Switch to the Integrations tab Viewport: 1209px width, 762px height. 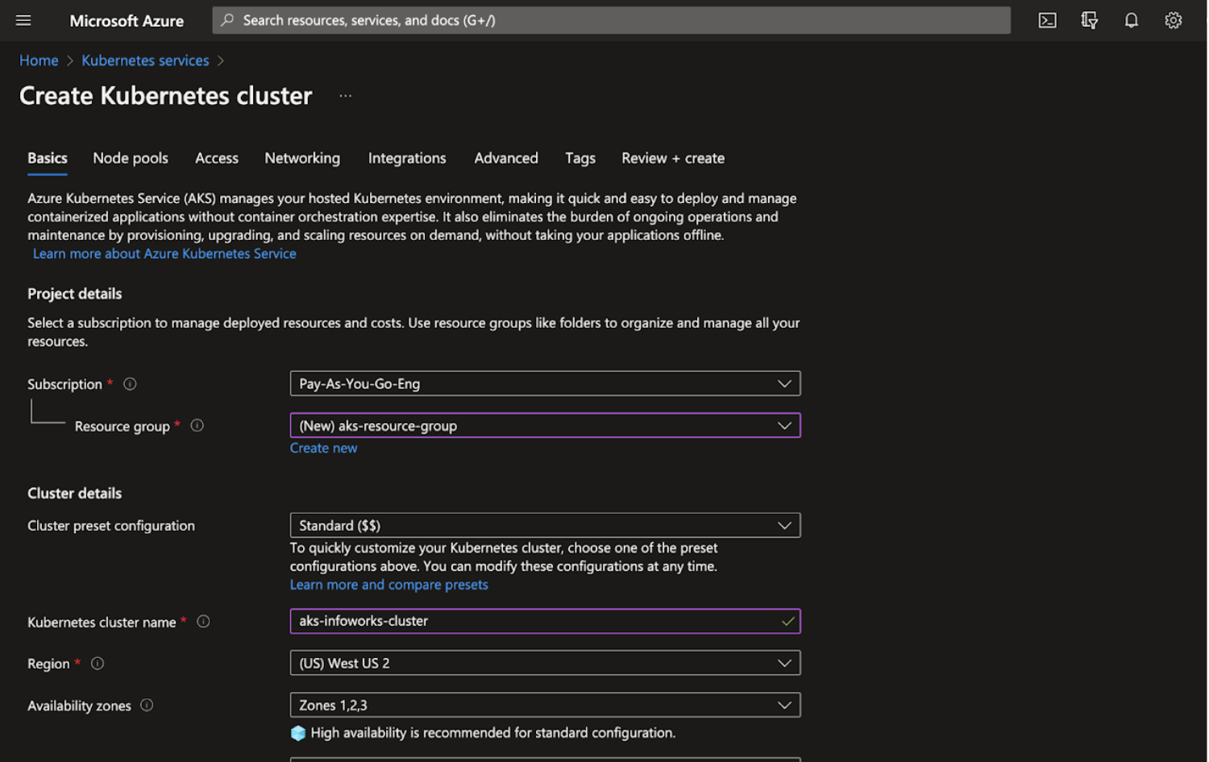click(407, 158)
